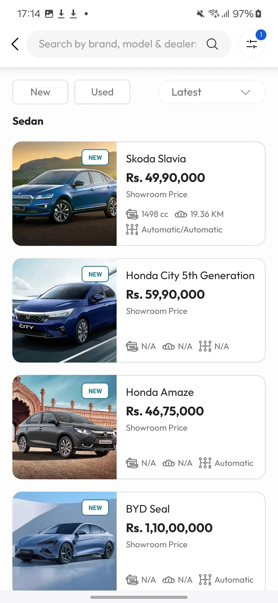The height and width of the screenshot is (603, 278).
Task: Click the Latest dropdown chevron arrow
Action: [x=245, y=92]
